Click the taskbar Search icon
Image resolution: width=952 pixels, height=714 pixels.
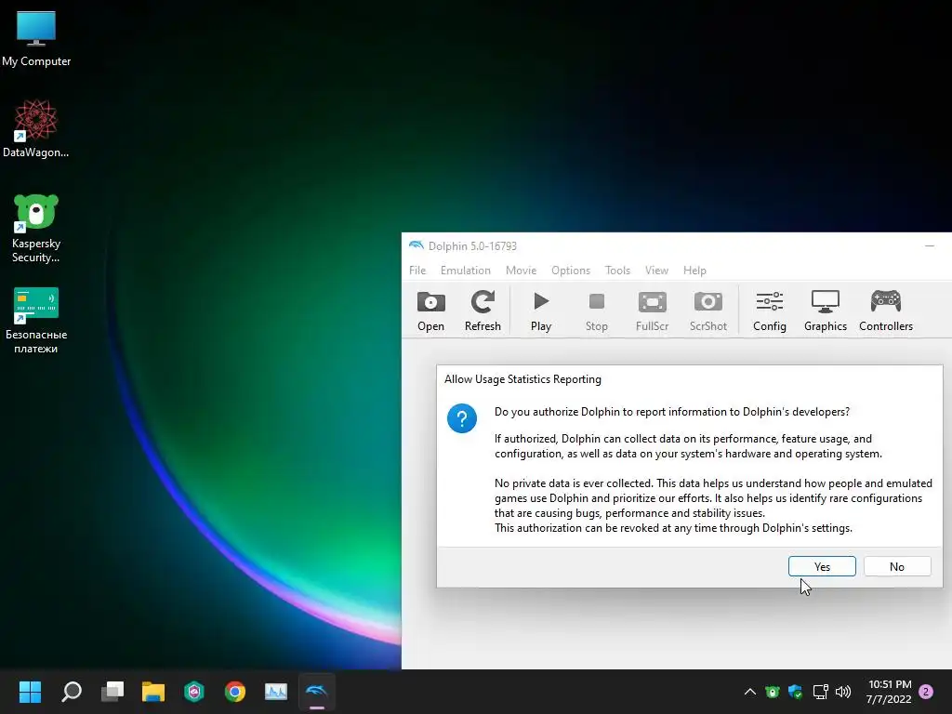point(71,692)
